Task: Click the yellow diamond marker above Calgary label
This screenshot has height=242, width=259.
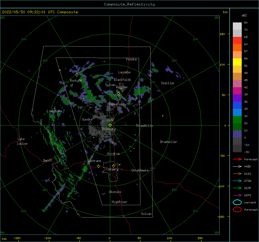Action: (114, 166)
